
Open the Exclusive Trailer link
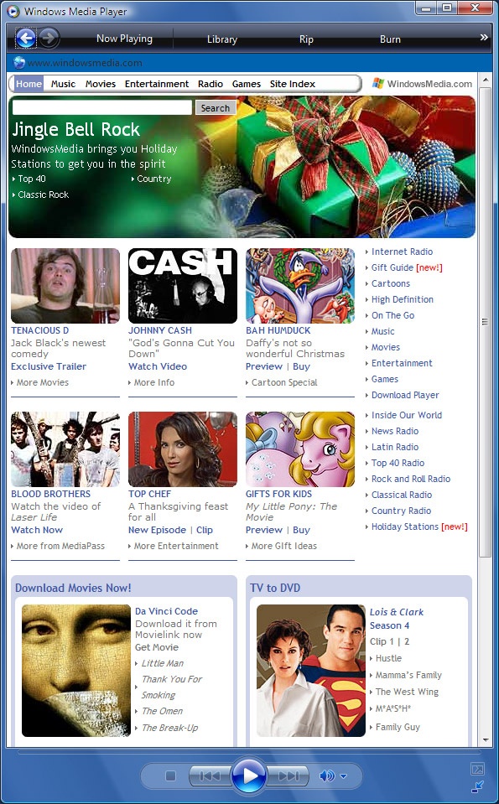pyautogui.click(x=49, y=366)
